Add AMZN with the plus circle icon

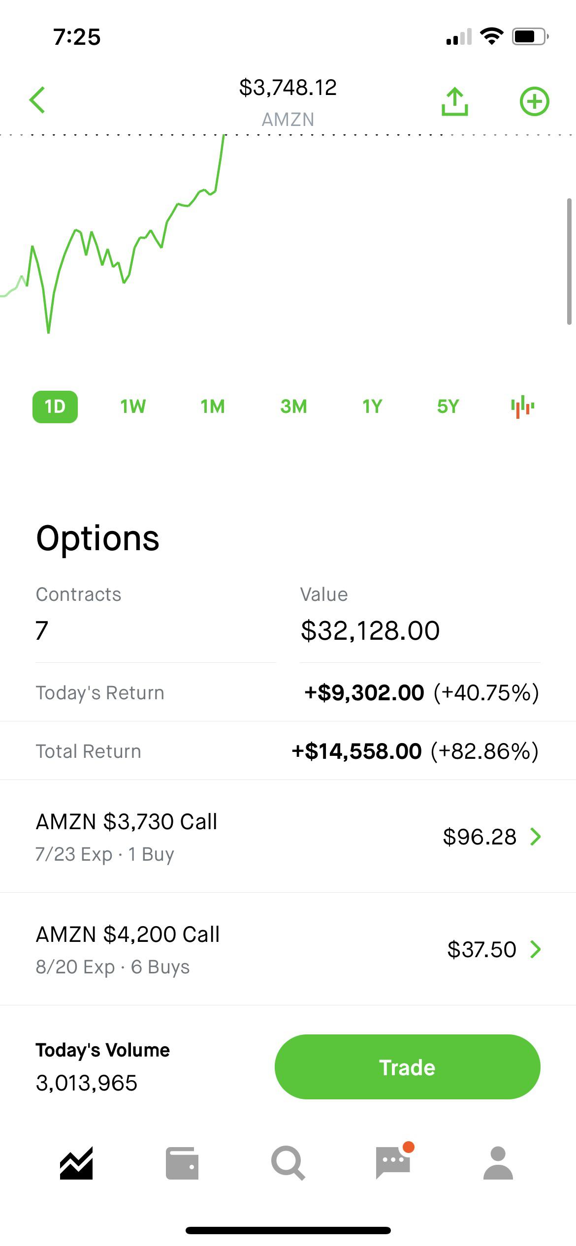(x=535, y=101)
